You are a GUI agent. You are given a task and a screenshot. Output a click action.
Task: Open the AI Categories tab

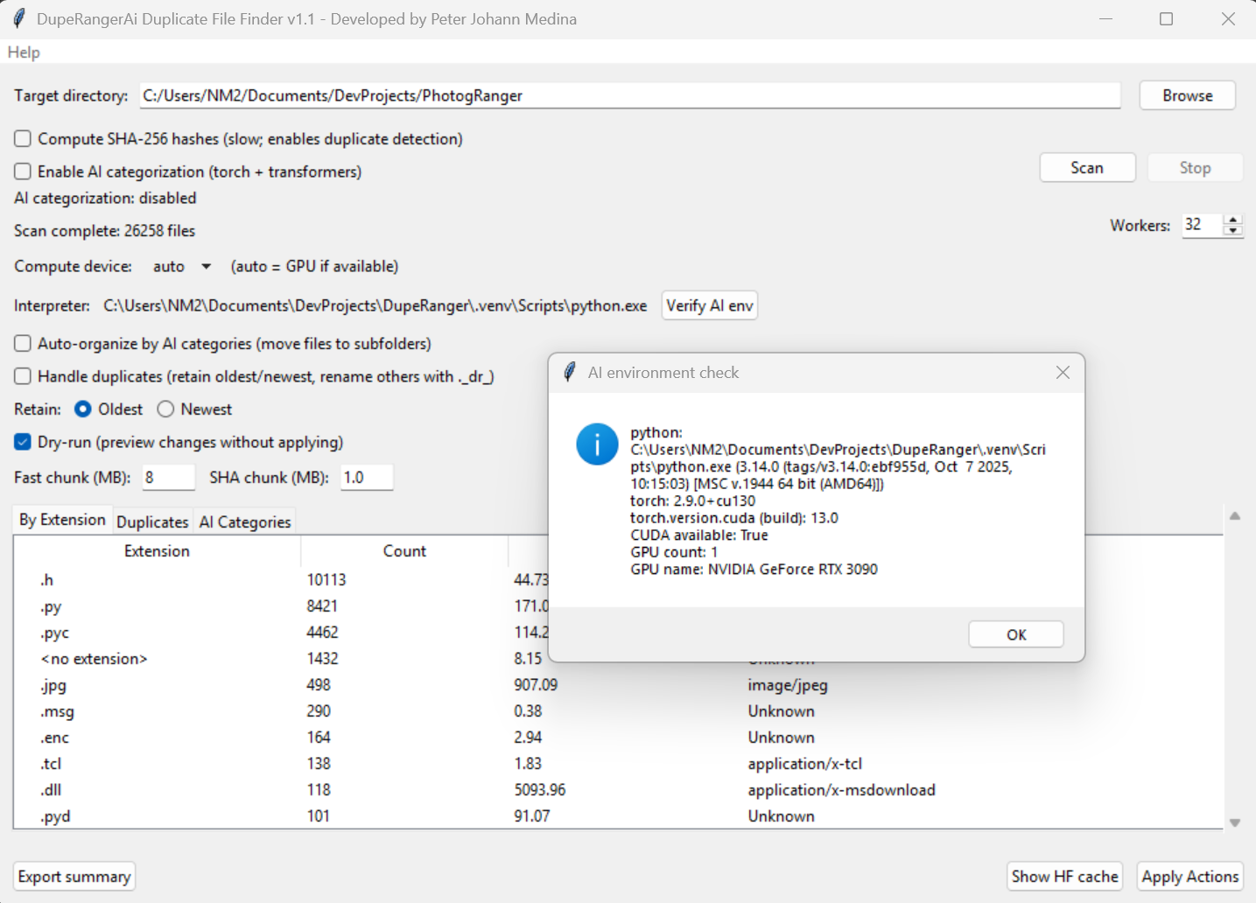tap(244, 521)
